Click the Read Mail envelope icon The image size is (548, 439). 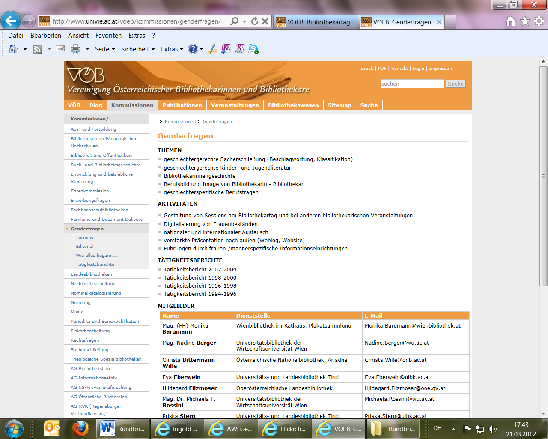tap(60, 49)
